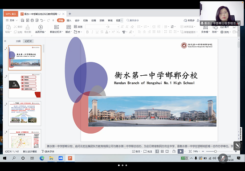Click the Paste clipboard icon
Screen dimensions: 245x171
[x=8, y=27]
